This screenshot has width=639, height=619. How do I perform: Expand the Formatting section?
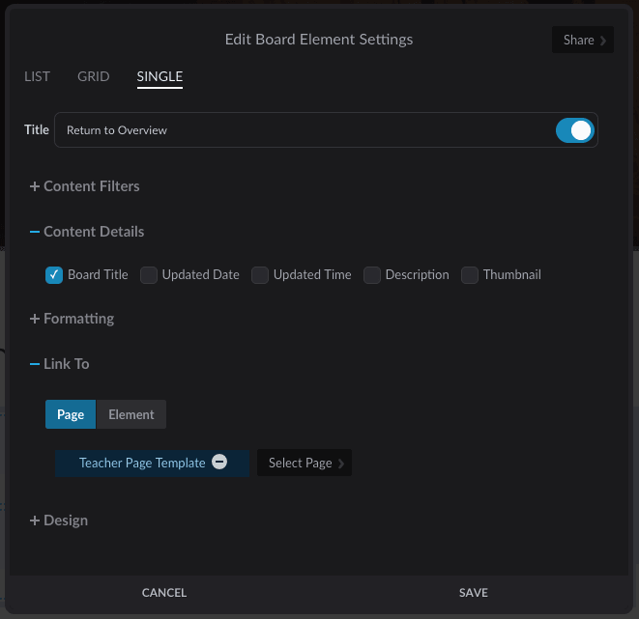click(x=72, y=319)
